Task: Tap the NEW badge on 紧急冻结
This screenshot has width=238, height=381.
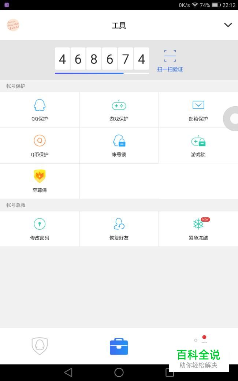Action: coord(205,219)
